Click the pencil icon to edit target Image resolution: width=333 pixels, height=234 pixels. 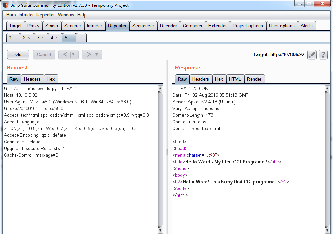pos(312,55)
